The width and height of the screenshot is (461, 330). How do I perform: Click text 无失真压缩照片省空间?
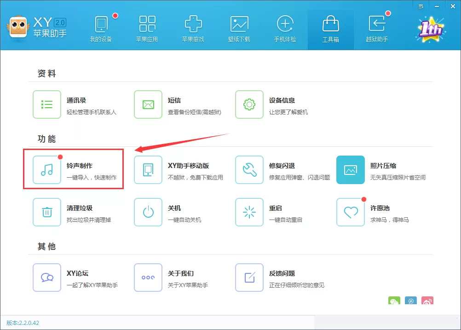coord(398,177)
